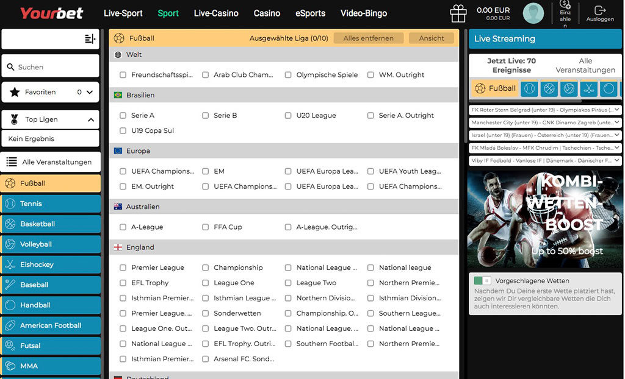Expand the Favoriten dropdown
Screen dimensions: 625x379
90,92
